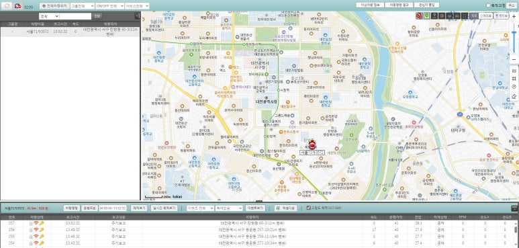Click the map zoom-in plus button
Viewport: 519px width, 248px height.
point(514,16)
